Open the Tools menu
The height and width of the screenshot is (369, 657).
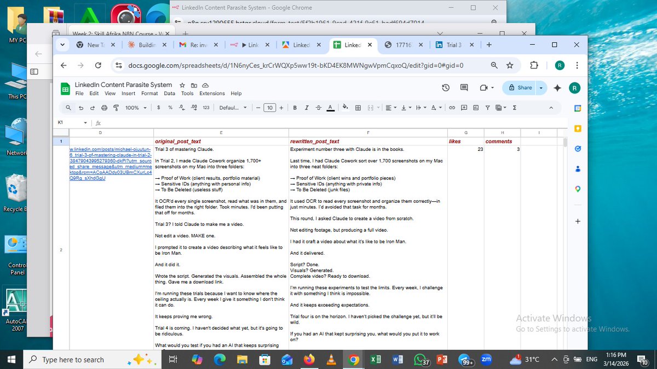point(187,93)
